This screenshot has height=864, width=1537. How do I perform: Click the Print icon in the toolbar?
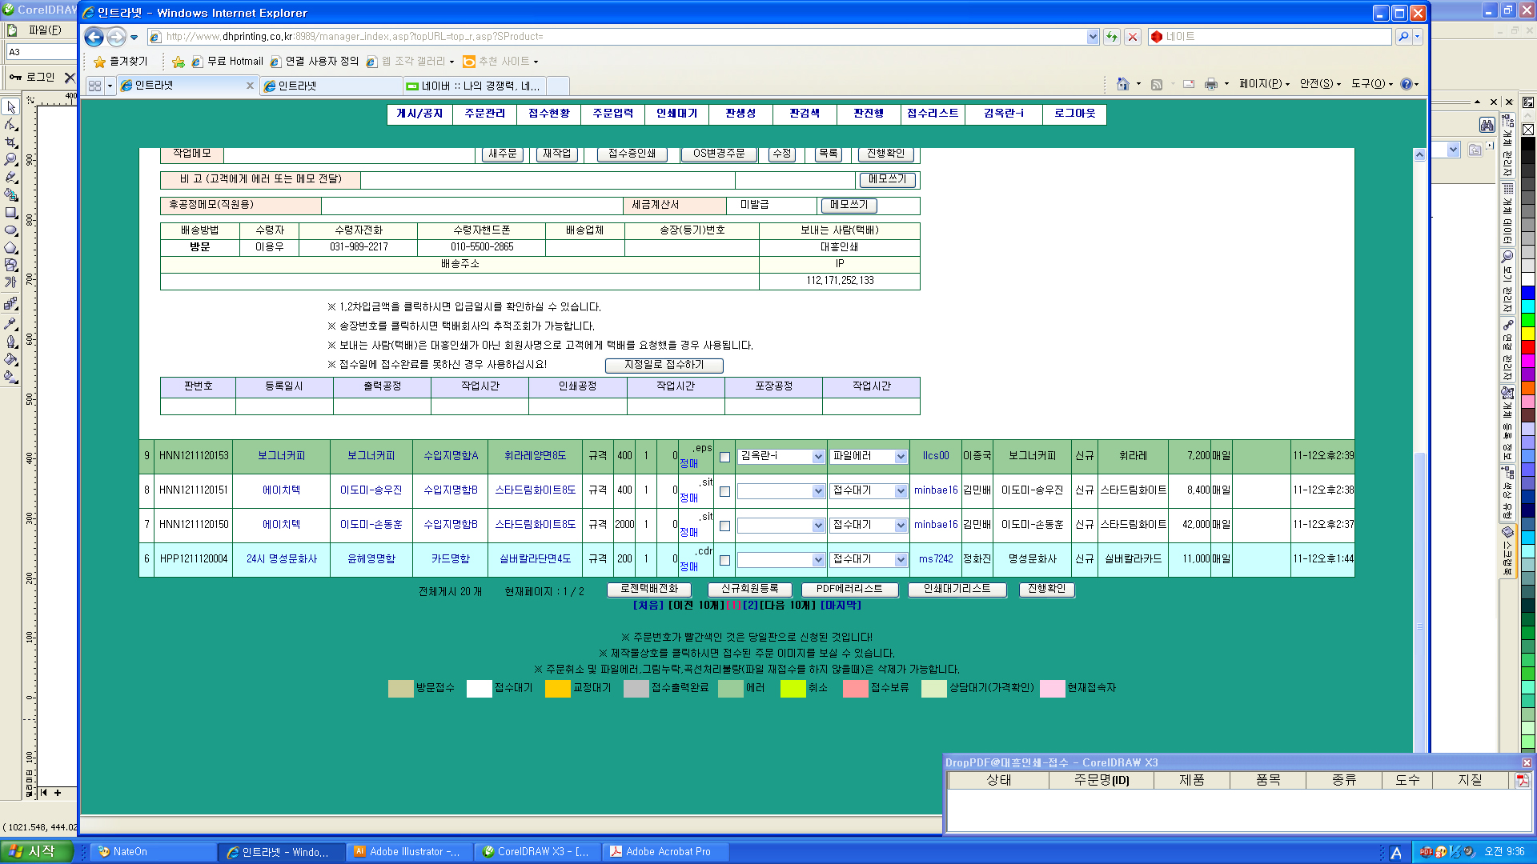(1210, 84)
